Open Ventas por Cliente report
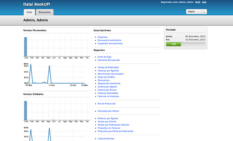 [x=107, y=122]
